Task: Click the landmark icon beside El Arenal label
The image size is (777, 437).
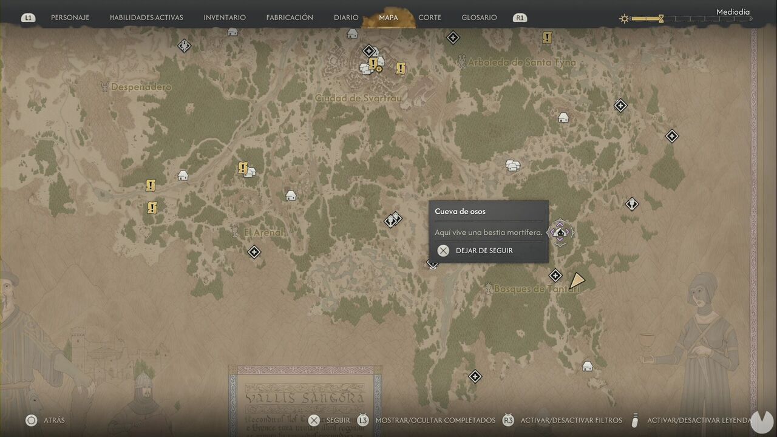Action: click(x=236, y=231)
